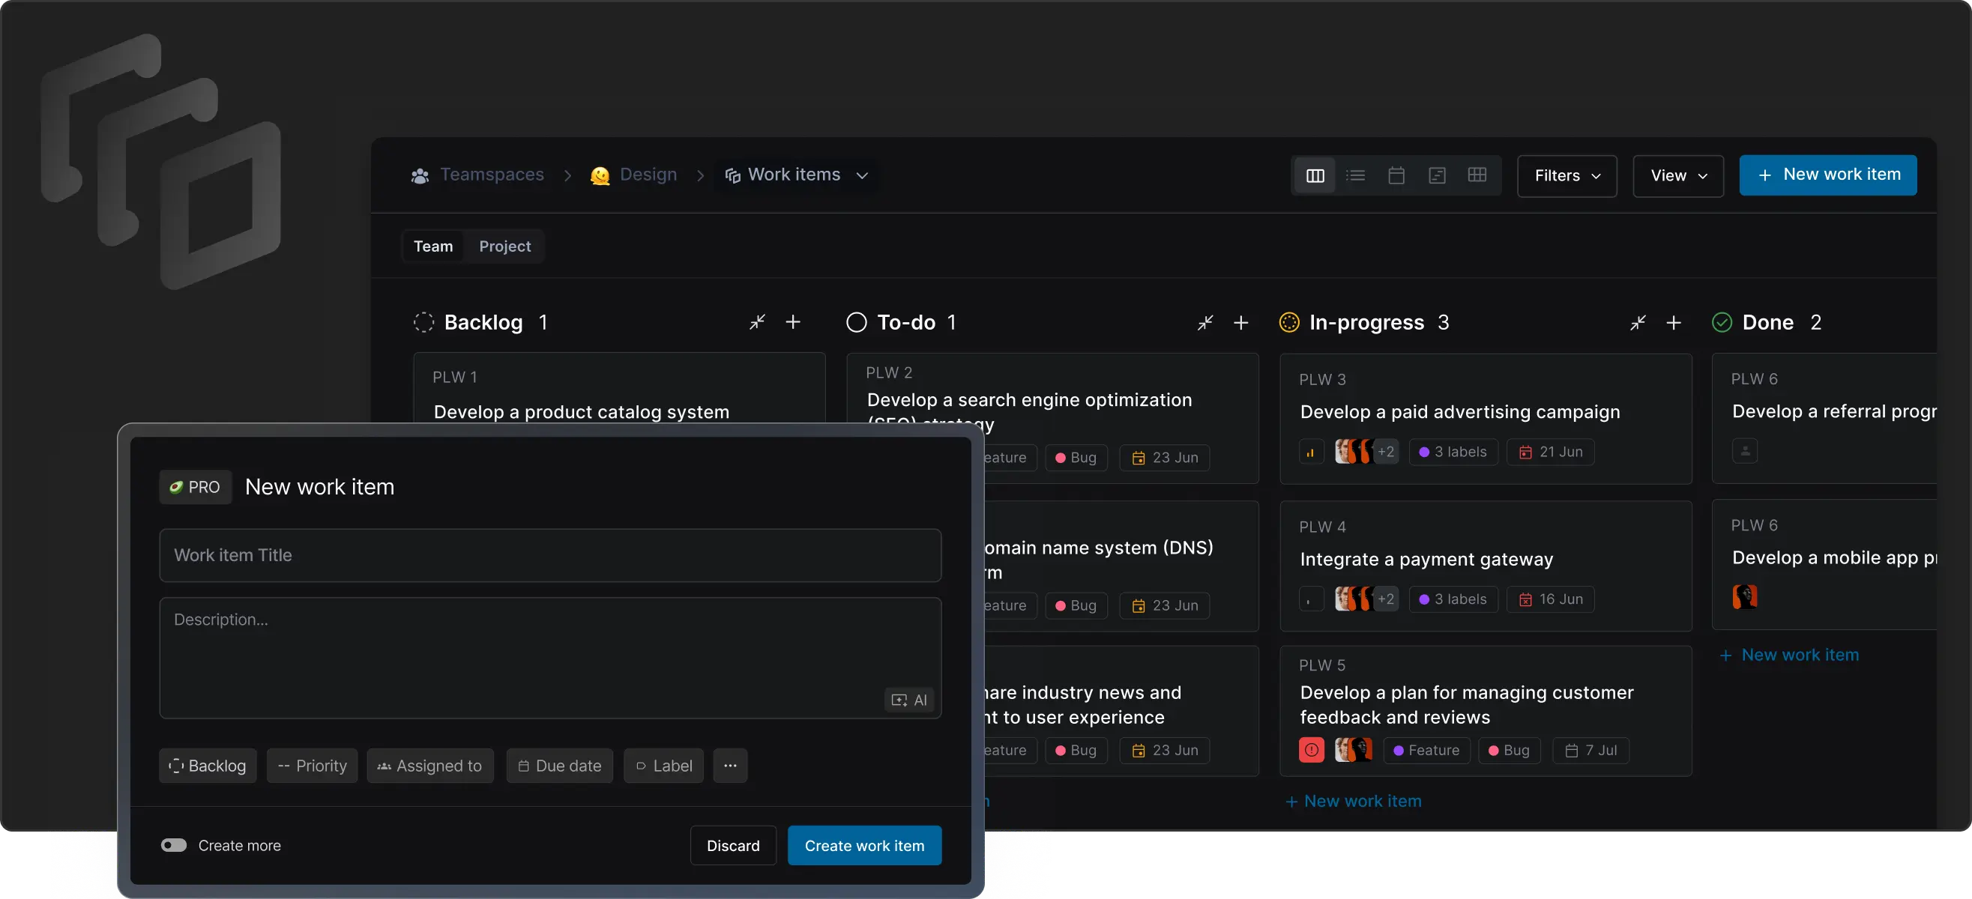Switch to spreadsheet grid layout icon
Screen dimensions: 1972x899
point(1477,175)
